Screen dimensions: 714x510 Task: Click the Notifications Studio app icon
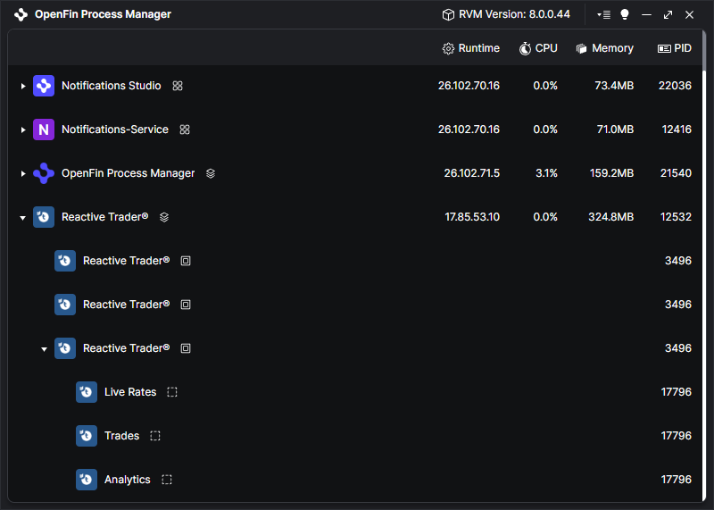click(x=44, y=86)
